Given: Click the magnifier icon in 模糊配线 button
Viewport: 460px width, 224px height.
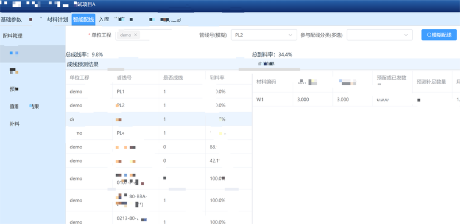Looking at the screenshot, I should tap(429, 35).
